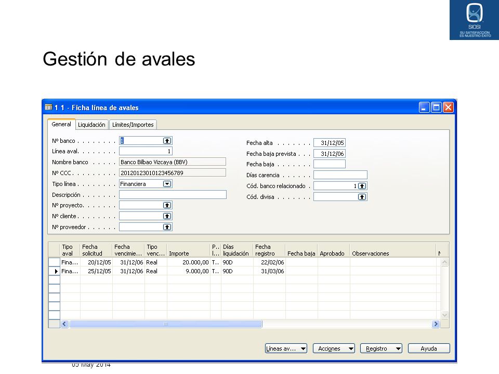
Task: Click the Fecha solicitud cell 25/12/05
Action: 96,271
